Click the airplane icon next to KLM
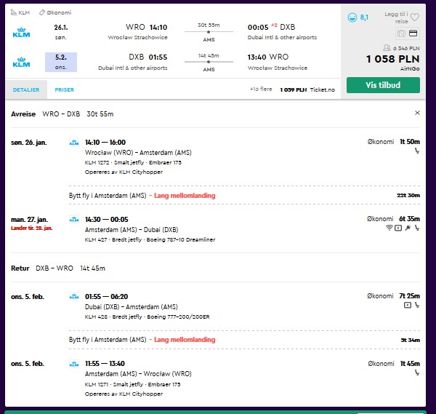Viewport: 436px width, 414px height. pyautogui.click(x=13, y=12)
